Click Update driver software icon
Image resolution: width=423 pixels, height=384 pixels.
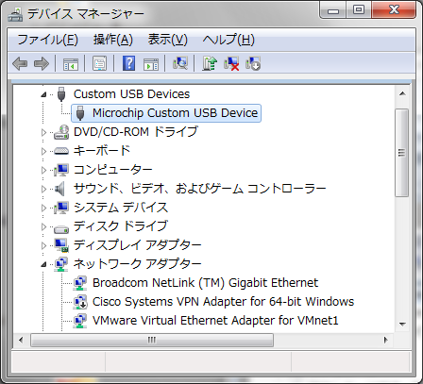tap(210, 63)
